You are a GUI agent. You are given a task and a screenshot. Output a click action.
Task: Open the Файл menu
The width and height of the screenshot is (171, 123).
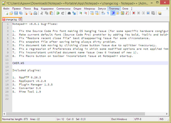6,9
